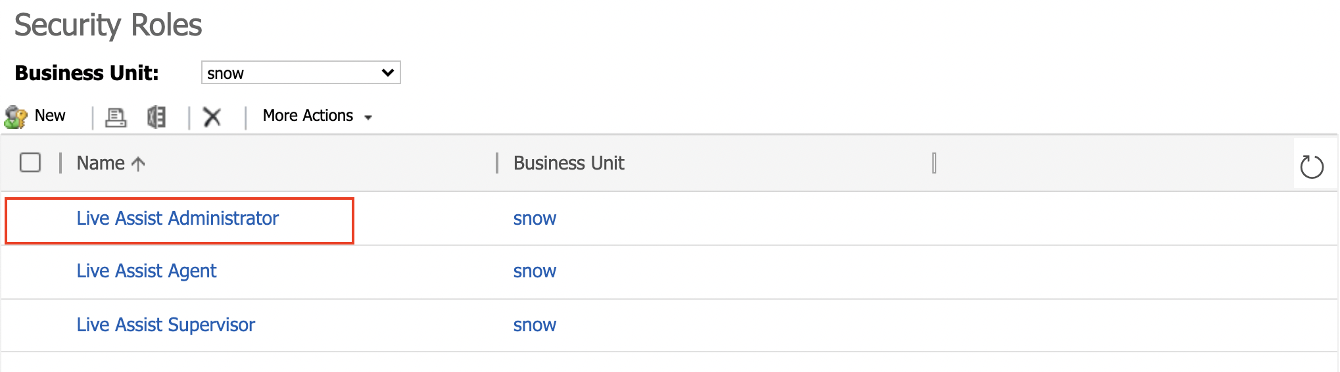Click the New security role icon
1340x372 pixels.
click(x=15, y=117)
